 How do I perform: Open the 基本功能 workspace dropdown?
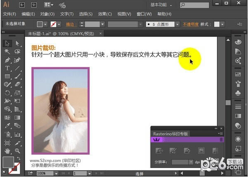[161, 5]
